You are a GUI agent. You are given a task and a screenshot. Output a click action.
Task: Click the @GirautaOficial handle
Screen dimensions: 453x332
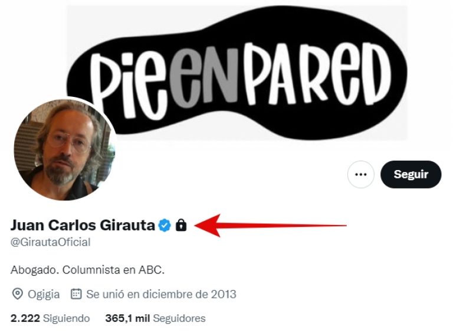point(50,242)
